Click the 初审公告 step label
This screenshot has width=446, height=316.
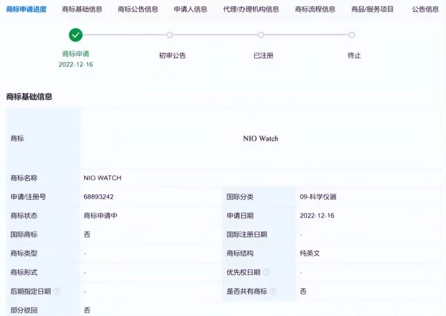click(172, 56)
